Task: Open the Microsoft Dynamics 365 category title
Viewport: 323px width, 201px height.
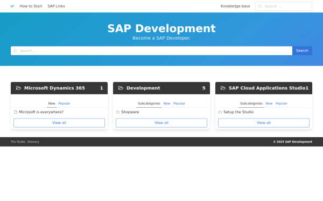Action: (54, 88)
